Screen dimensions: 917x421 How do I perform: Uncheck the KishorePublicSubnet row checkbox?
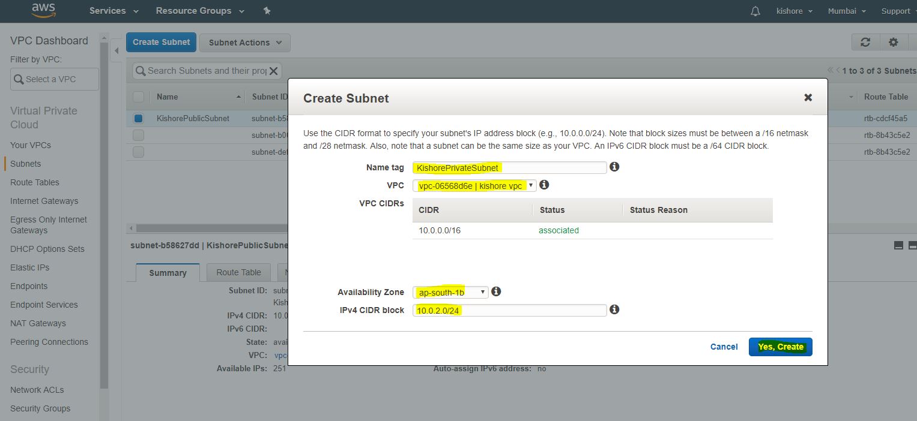point(138,118)
